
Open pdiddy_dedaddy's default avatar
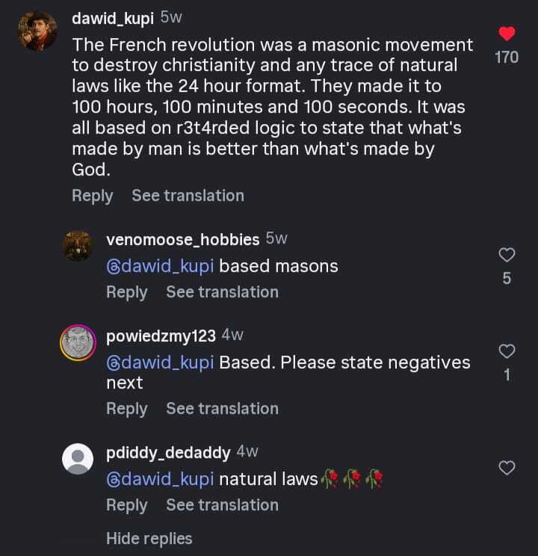78,458
